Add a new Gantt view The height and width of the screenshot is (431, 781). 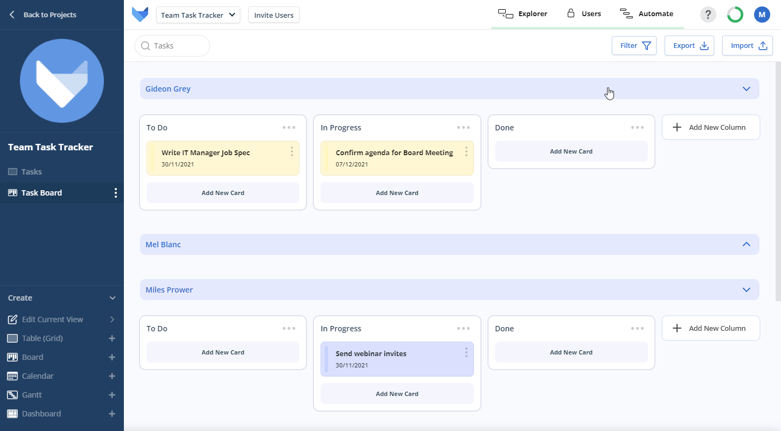[x=112, y=395]
